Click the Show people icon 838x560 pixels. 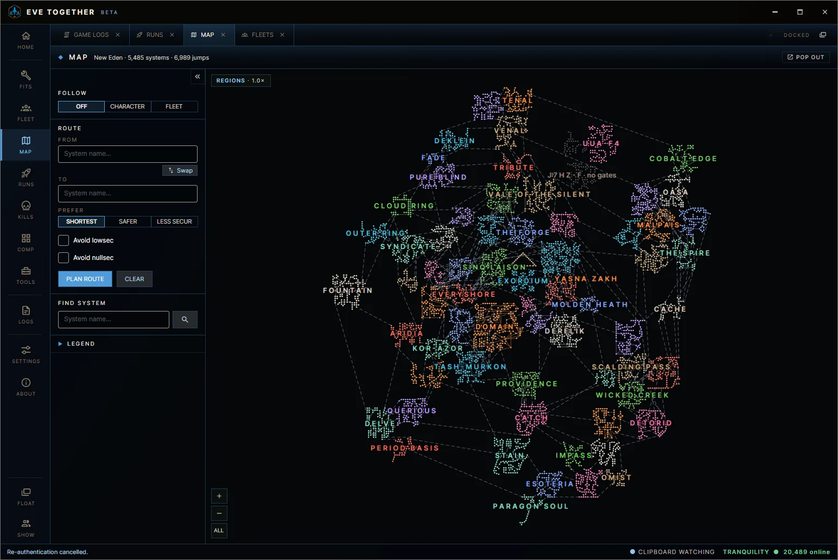(x=26, y=527)
